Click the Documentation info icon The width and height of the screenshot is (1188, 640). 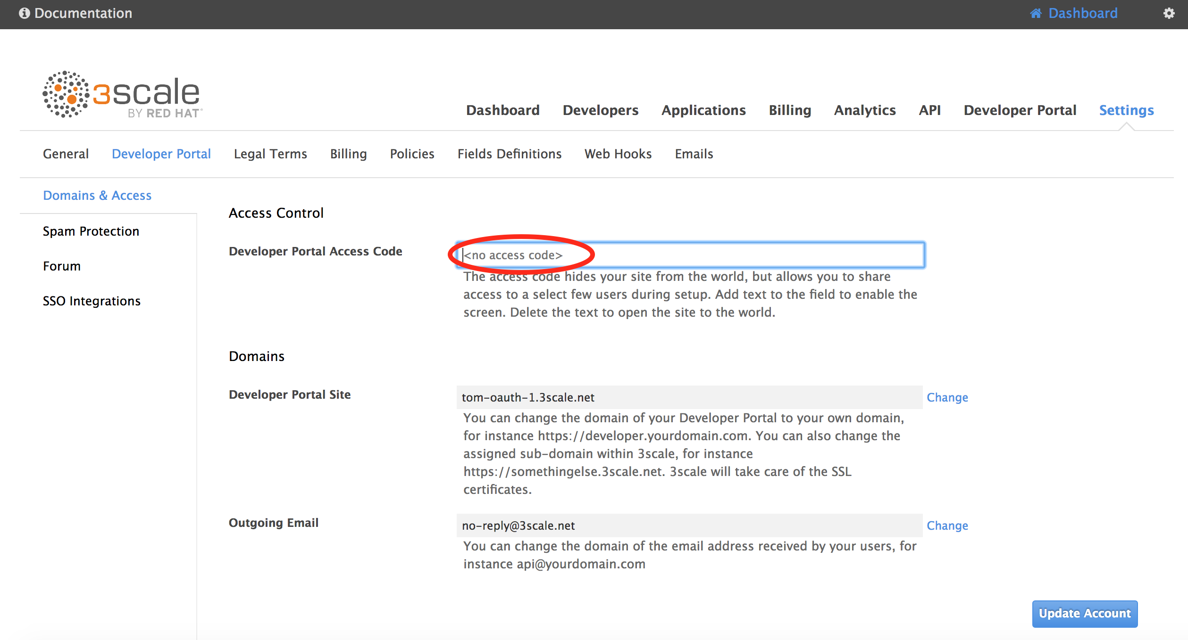[24, 13]
